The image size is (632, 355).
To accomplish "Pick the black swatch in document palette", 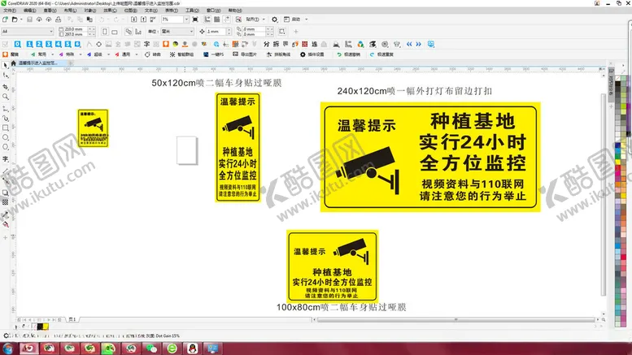I will point(40,327).
